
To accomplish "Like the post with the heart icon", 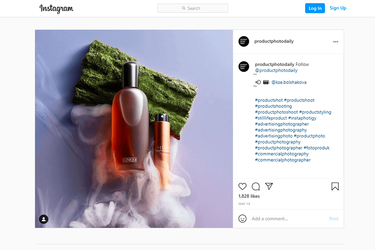I will tap(242, 186).
